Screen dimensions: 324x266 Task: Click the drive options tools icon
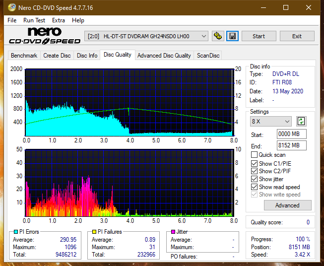(218, 36)
